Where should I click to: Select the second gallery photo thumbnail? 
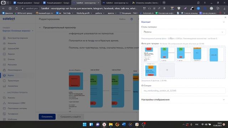coord(167,54)
